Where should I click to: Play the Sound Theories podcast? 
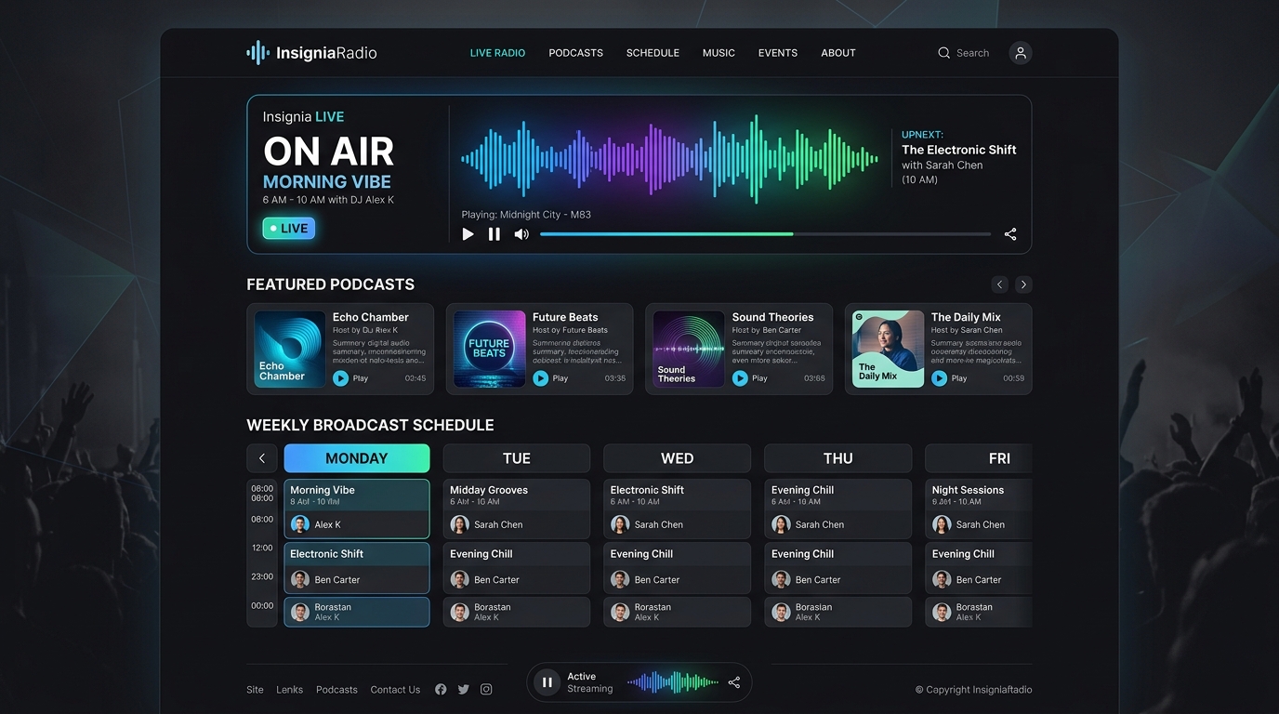click(740, 378)
